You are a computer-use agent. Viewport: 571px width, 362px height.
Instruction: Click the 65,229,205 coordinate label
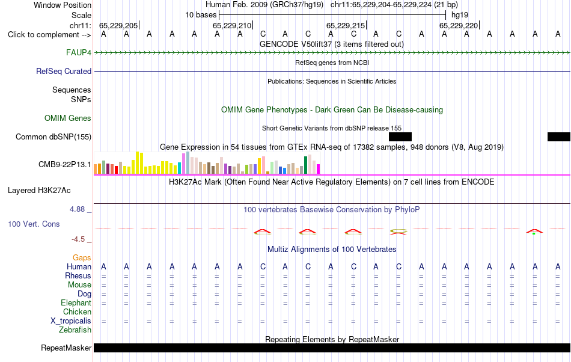tap(118, 25)
